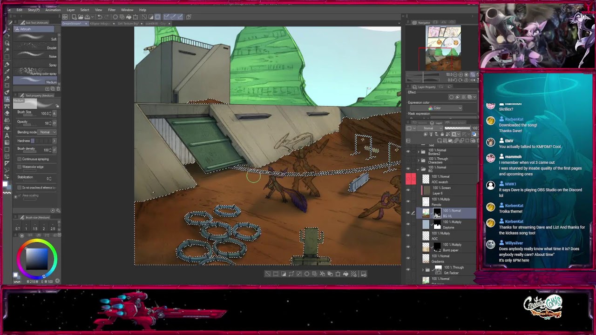Image resolution: width=596 pixels, height=335 pixels.
Task: Select the Navigator panel tab
Action: (422, 22)
